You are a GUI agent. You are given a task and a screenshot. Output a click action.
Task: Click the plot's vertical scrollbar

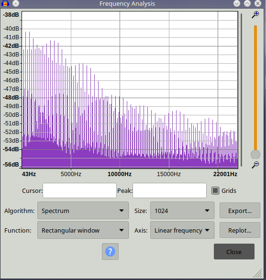coord(242,90)
